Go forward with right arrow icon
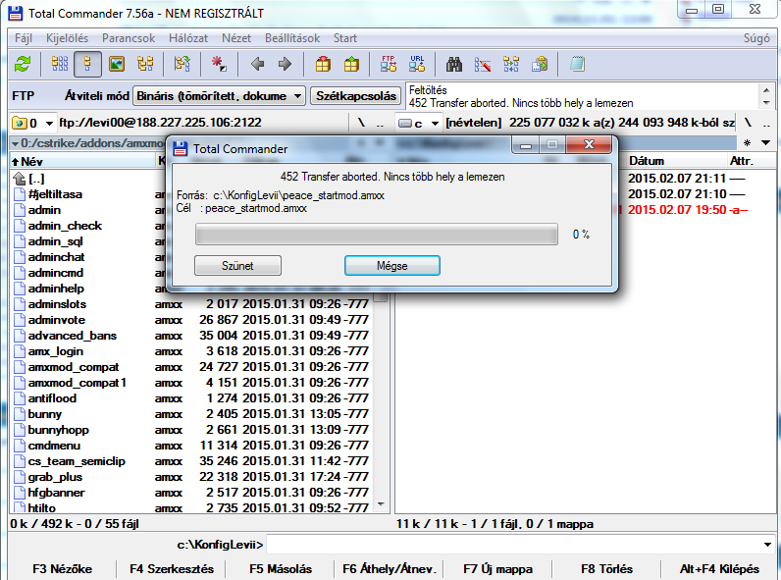The width and height of the screenshot is (781, 580). [285, 64]
